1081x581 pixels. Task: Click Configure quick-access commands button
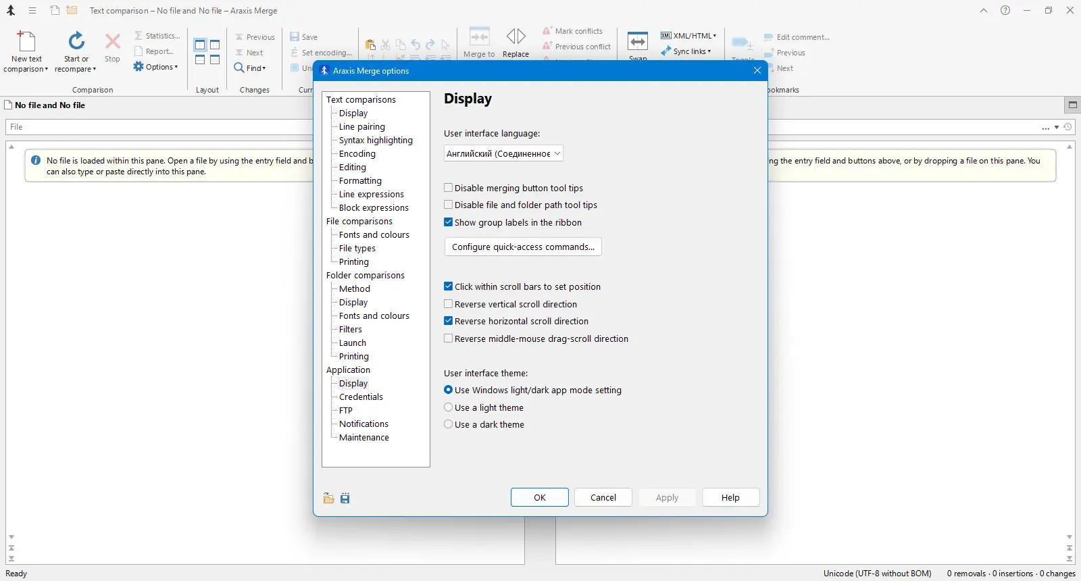[x=523, y=247]
